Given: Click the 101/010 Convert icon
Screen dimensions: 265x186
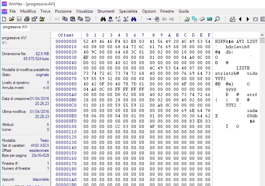Looking at the screenshot, I should click(x=88, y=19).
